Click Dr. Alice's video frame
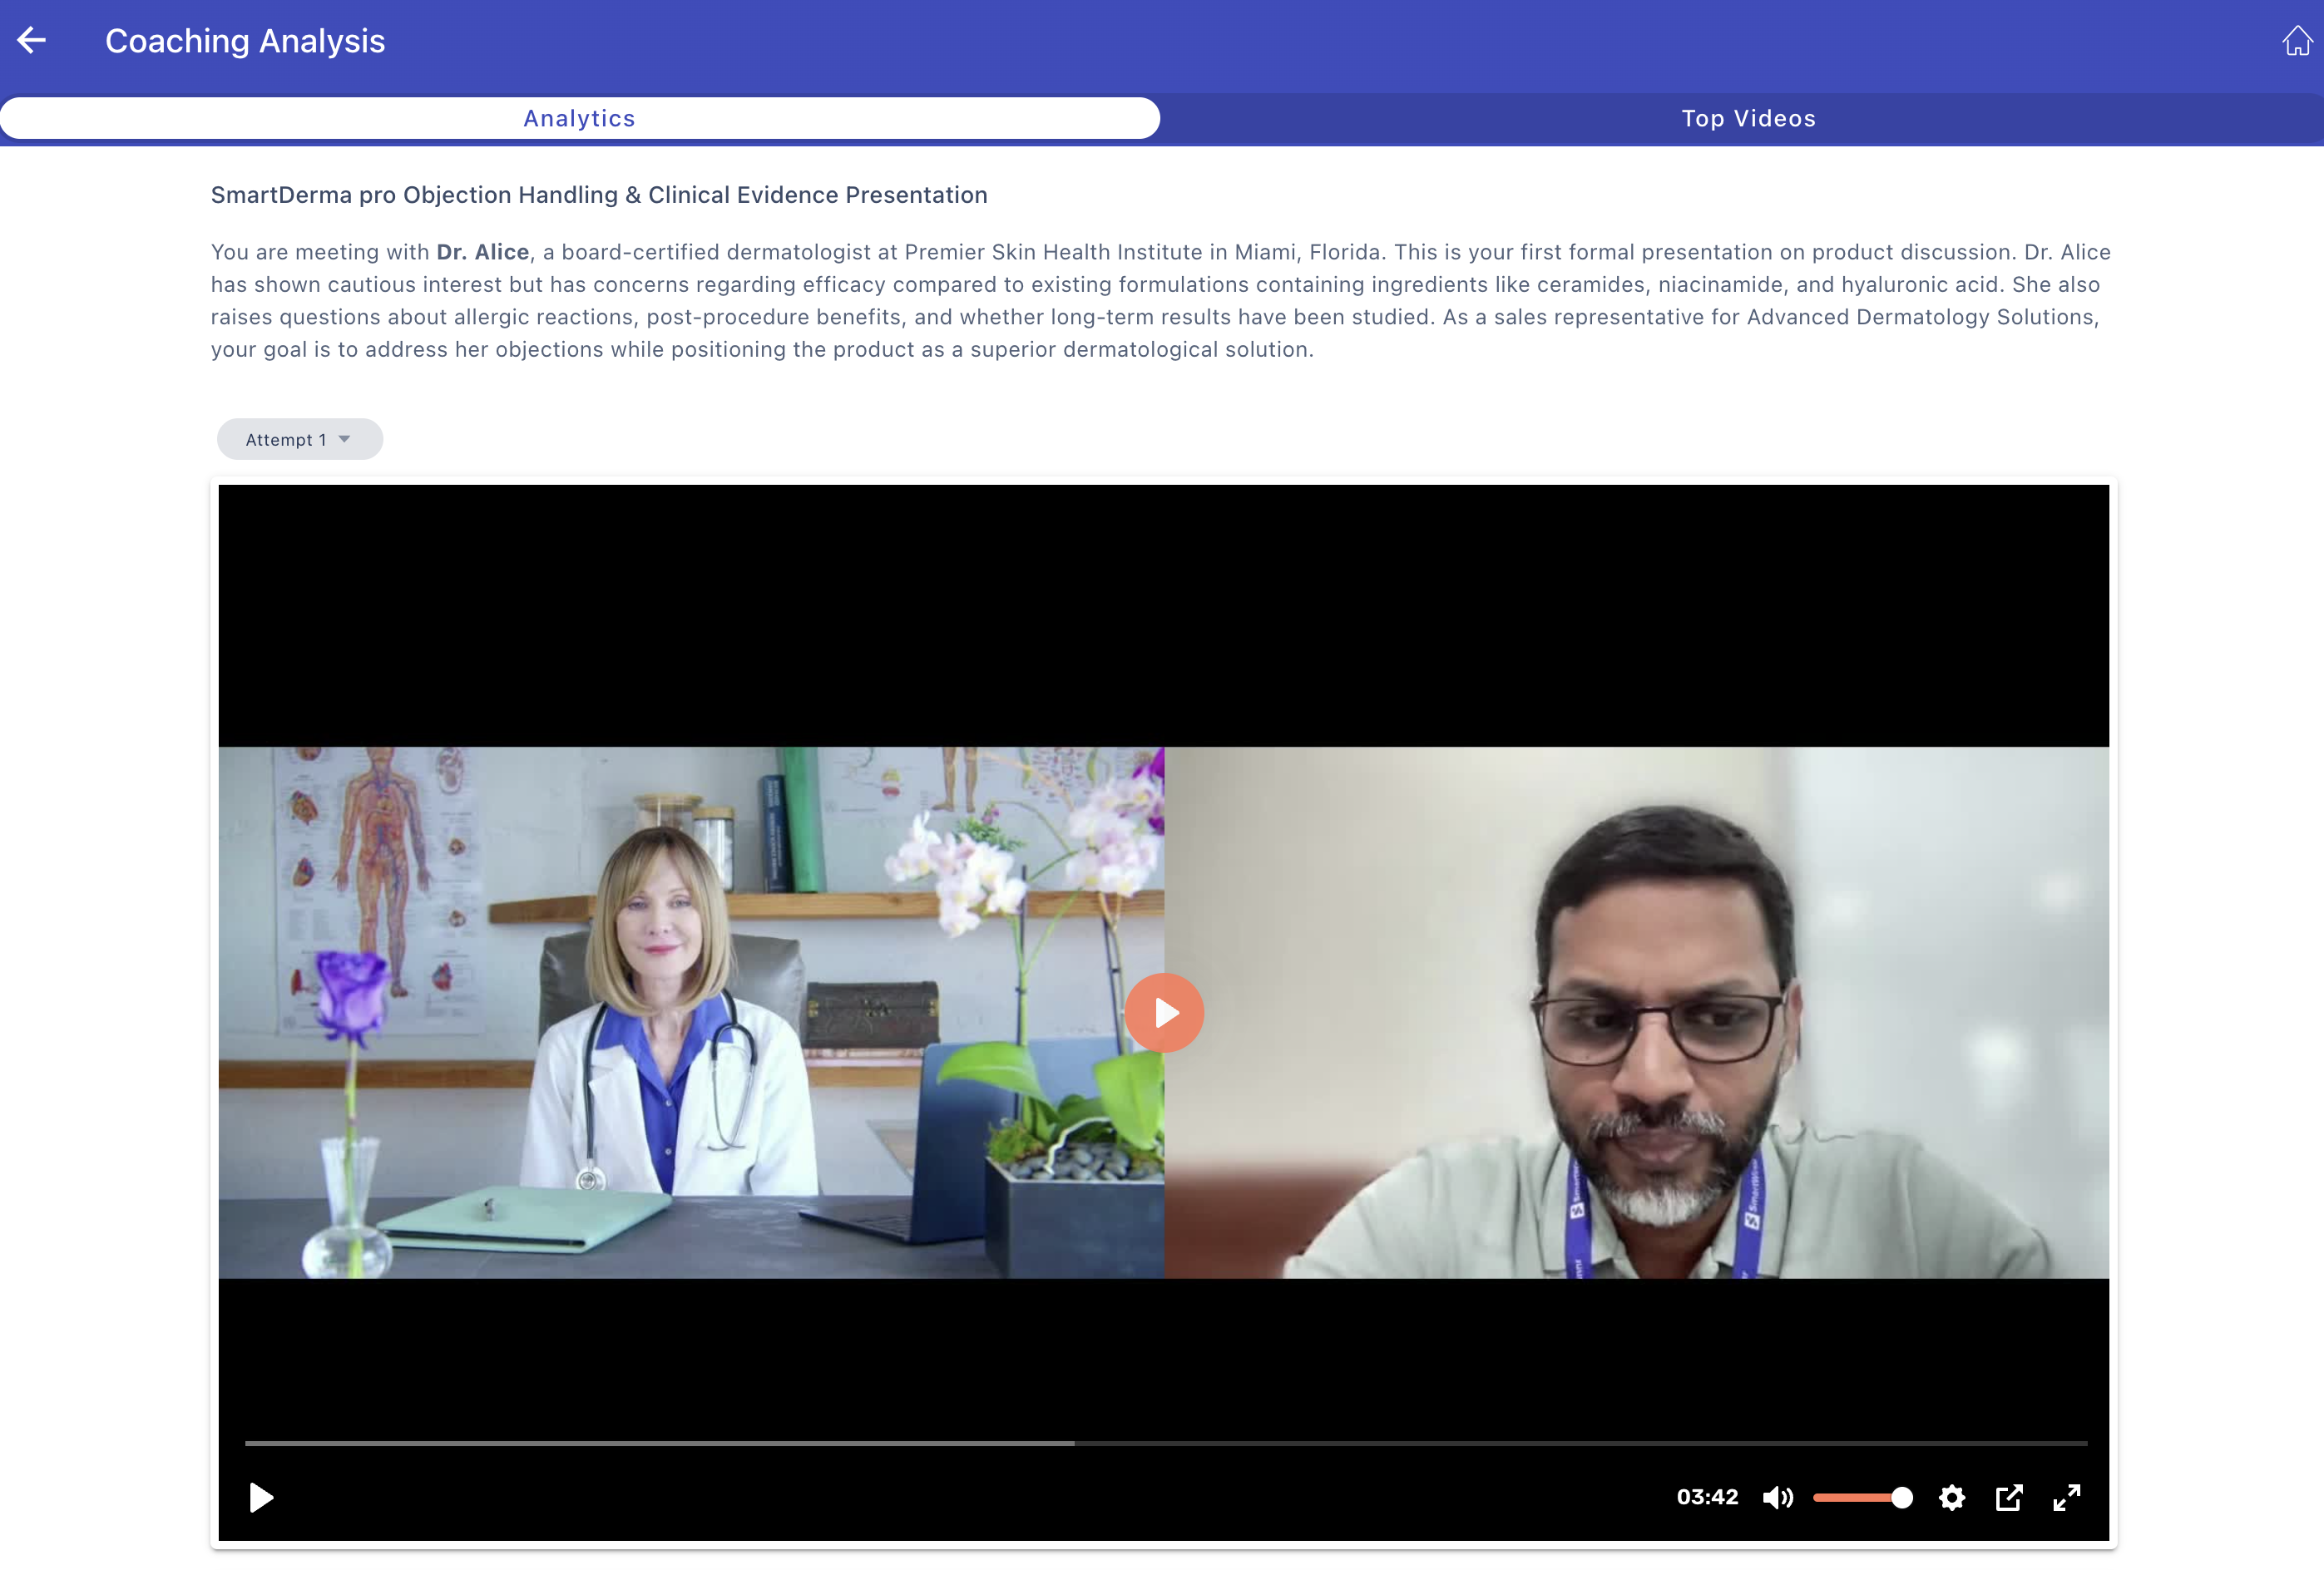Image resolution: width=2324 pixels, height=1570 pixels. coord(690,1012)
